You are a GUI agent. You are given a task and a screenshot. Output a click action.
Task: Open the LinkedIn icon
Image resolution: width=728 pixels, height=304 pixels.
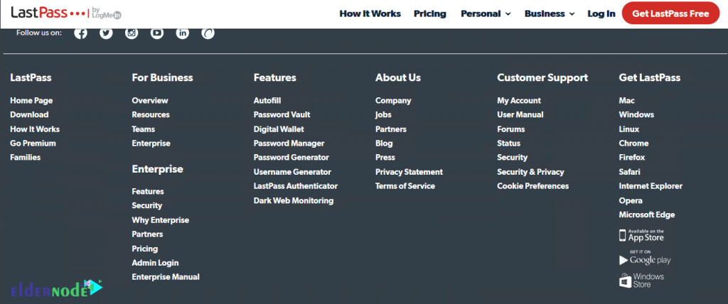click(x=183, y=33)
